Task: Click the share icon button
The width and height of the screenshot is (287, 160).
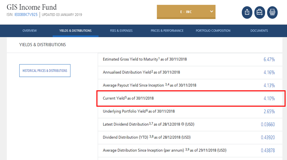Action: [x=247, y=12]
